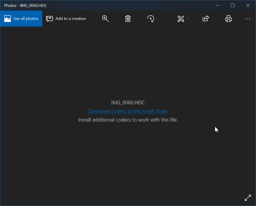The width and height of the screenshot is (256, 206).
Task: Open the See more ellipsis menu
Action: click(x=248, y=19)
